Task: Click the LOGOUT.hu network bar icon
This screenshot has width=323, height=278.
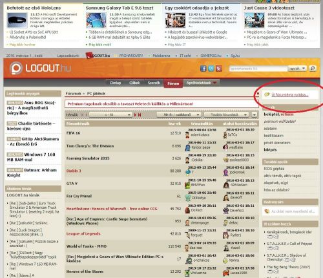Action: [x=89, y=56]
